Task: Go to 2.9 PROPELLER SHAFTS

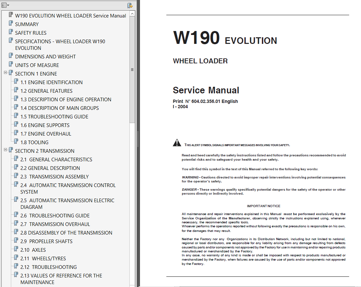Action: tap(46, 241)
